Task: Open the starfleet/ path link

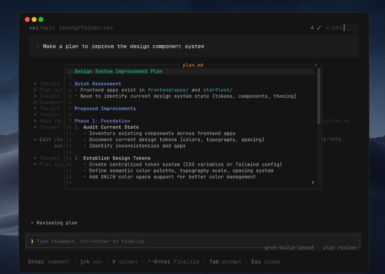Action: click(217, 90)
